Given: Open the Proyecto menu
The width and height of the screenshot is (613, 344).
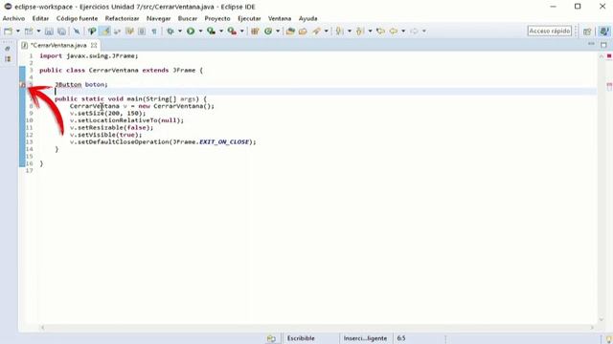Looking at the screenshot, I should pos(217,18).
